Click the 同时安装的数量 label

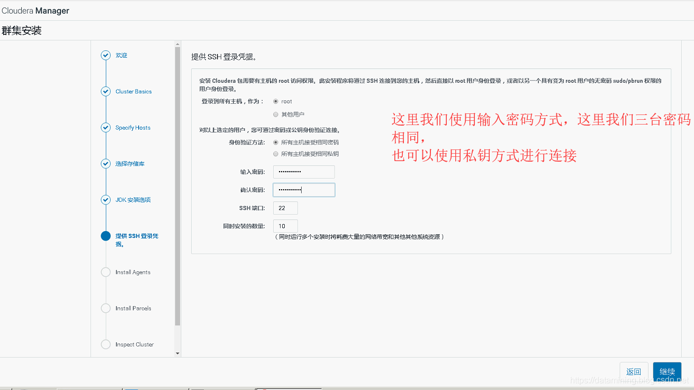coord(244,226)
